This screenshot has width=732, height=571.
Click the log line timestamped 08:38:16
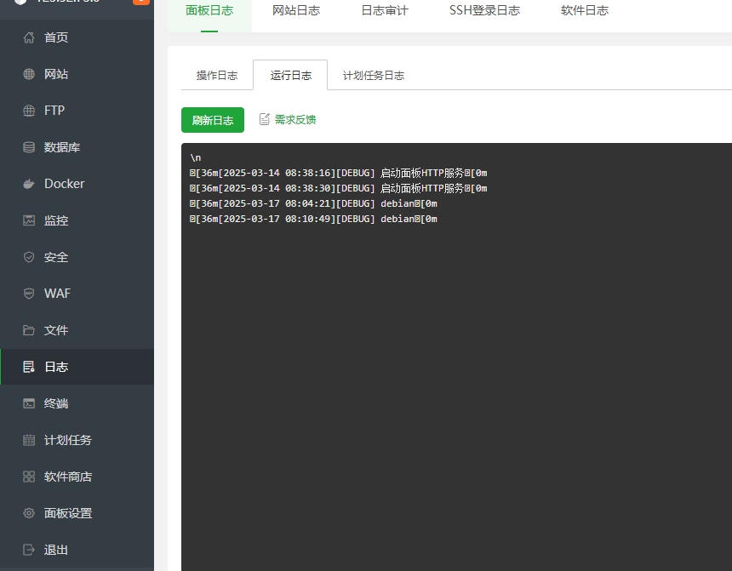pyautogui.click(x=339, y=174)
